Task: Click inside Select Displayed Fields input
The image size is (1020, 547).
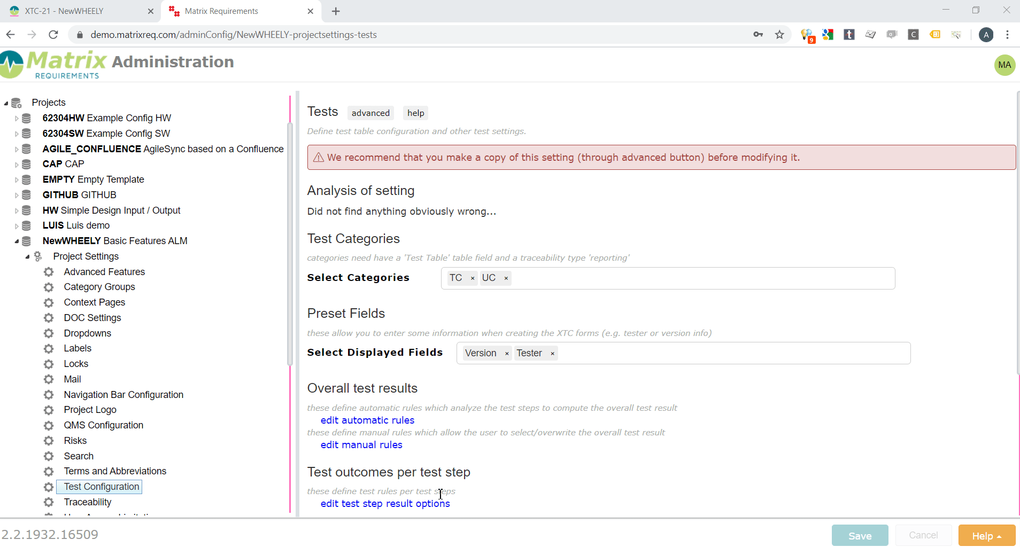Action: pyautogui.click(x=683, y=353)
